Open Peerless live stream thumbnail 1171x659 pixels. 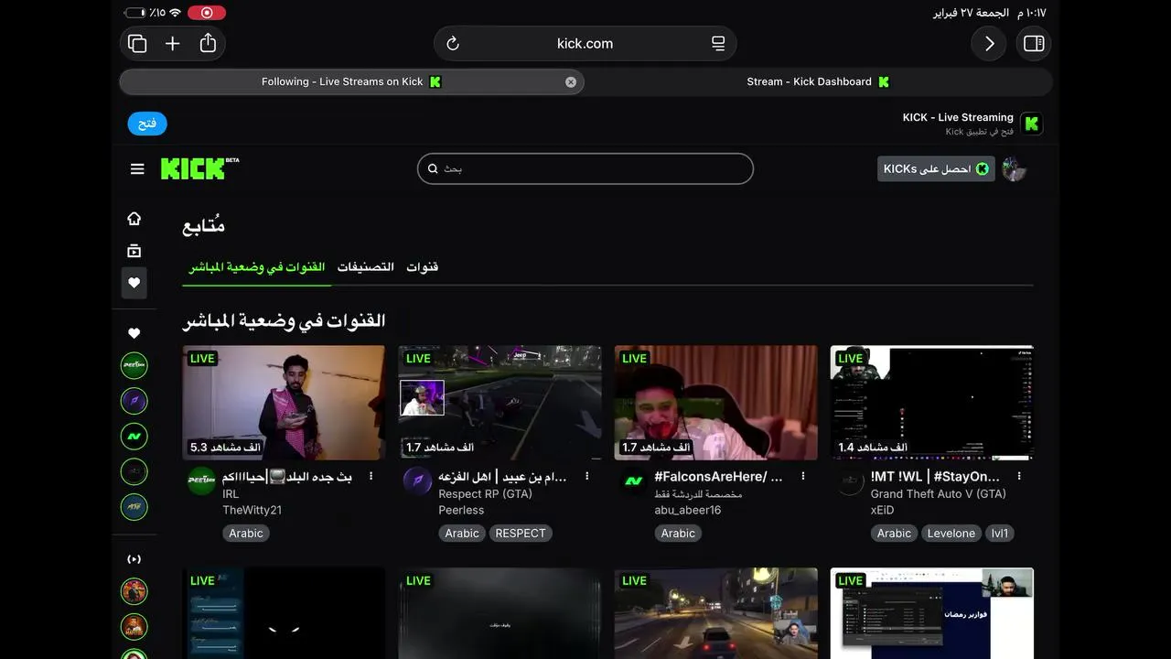click(x=500, y=403)
